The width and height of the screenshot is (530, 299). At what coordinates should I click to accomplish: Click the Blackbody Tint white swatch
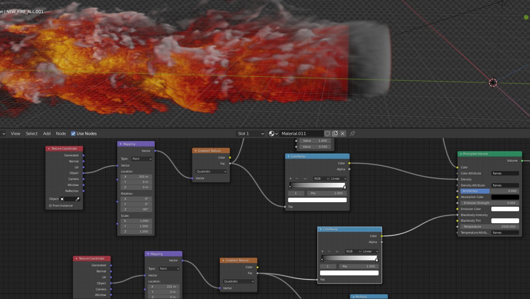click(x=505, y=221)
